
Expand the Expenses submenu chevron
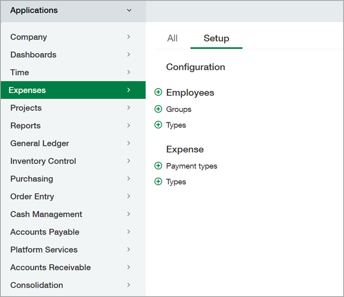tap(129, 90)
